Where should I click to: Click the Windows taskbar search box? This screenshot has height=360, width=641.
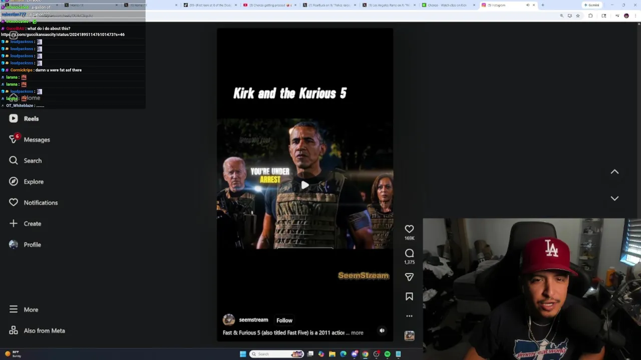point(276,354)
